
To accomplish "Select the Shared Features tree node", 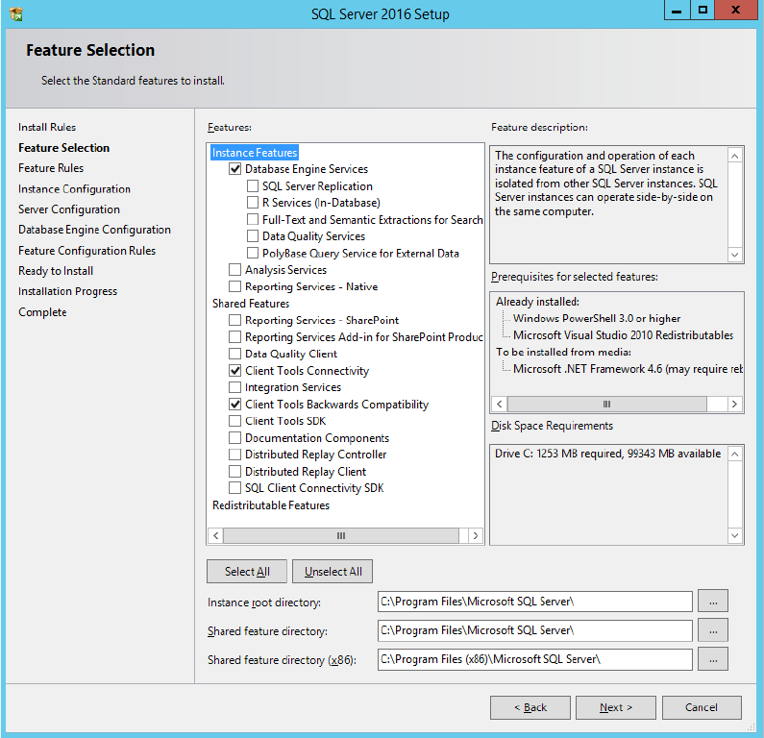I will [x=251, y=304].
